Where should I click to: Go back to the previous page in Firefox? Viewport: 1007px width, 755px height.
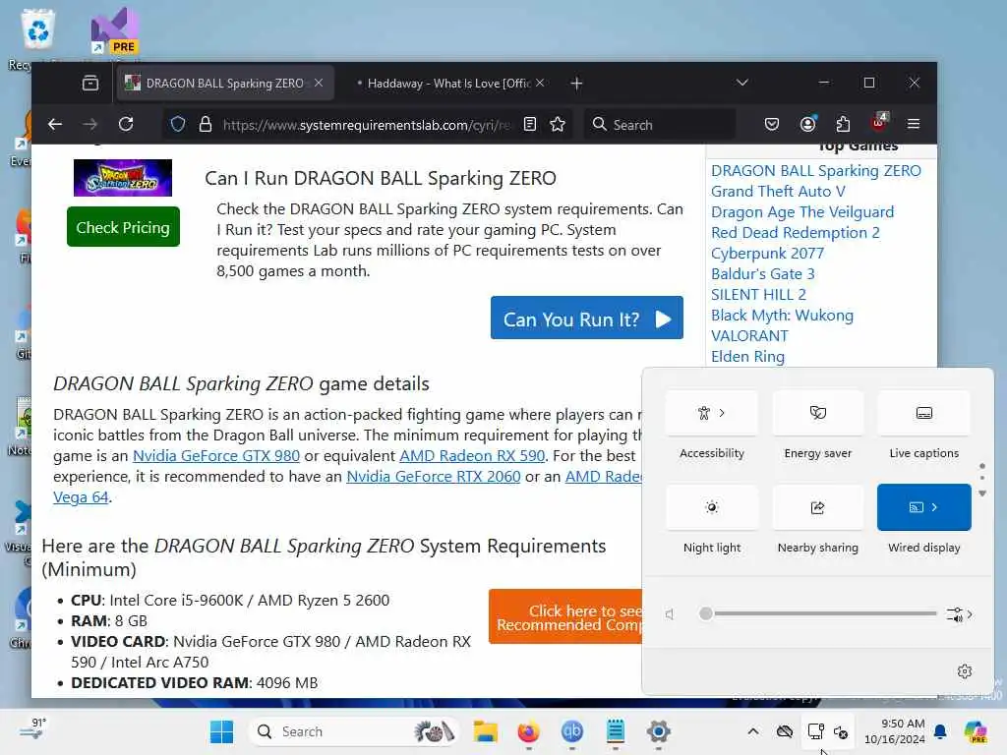pyautogui.click(x=55, y=124)
